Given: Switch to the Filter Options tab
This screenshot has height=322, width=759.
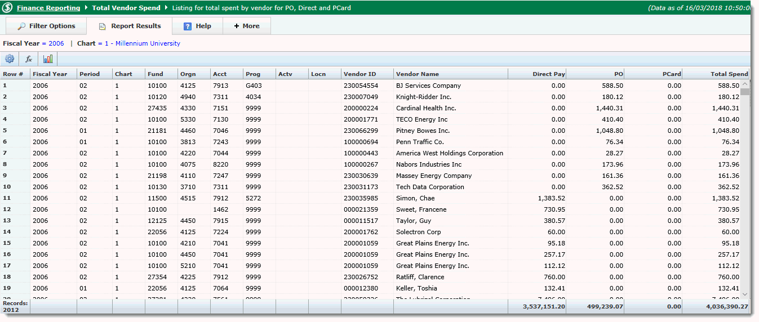Looking at the screenshot, I should tap(46, 26).
